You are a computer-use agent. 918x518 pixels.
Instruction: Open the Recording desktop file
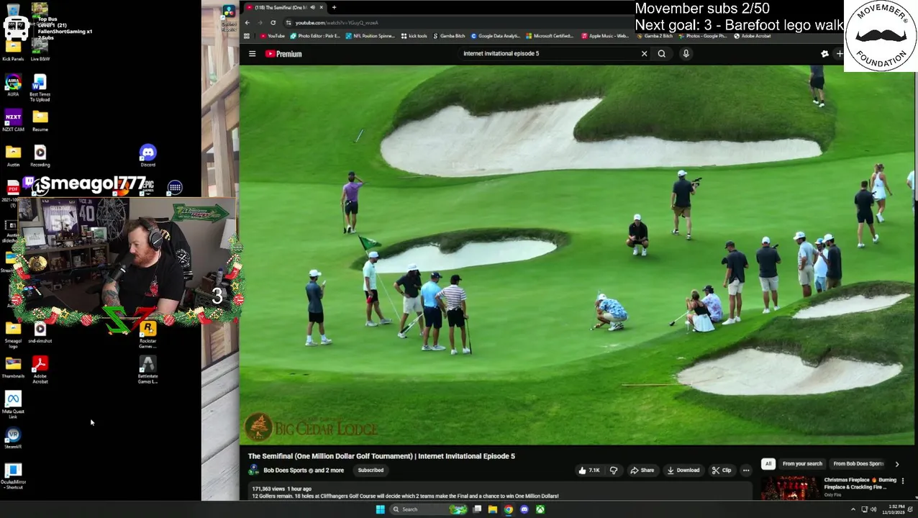[x=40, y=155]
